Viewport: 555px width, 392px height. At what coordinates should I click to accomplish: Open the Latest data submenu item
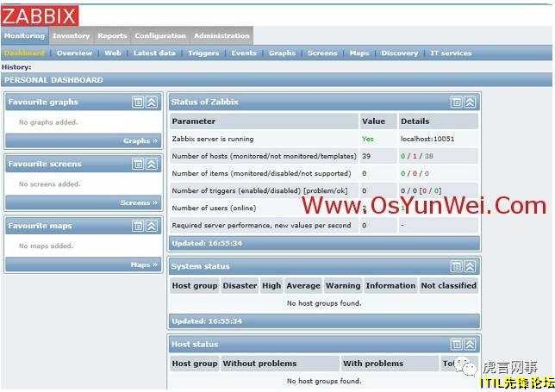pos(154,53)
